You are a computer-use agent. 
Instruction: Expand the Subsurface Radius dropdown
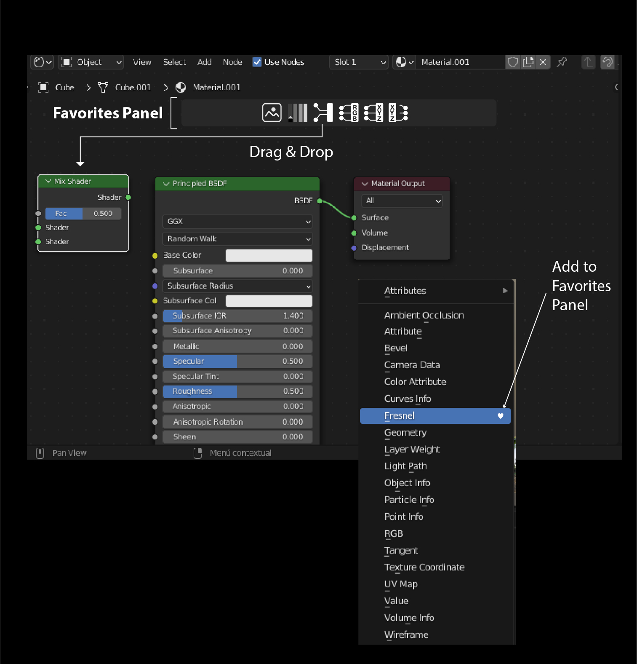coord(237,286)
